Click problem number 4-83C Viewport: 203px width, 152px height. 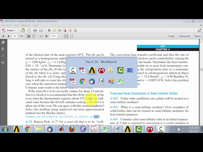click(114, 107)
